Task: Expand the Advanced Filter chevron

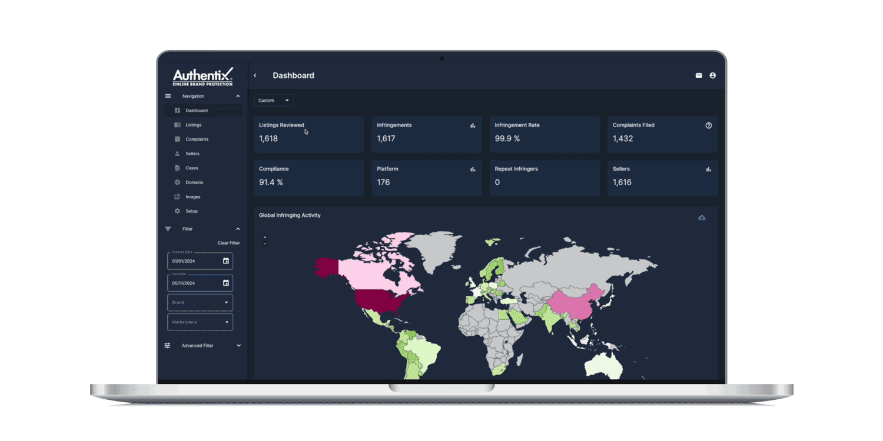Action: coord(238,346)
